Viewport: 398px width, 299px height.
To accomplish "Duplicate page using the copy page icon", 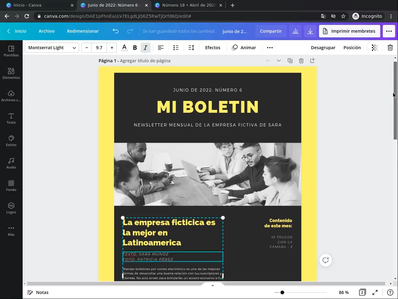I will click(290, 61).
